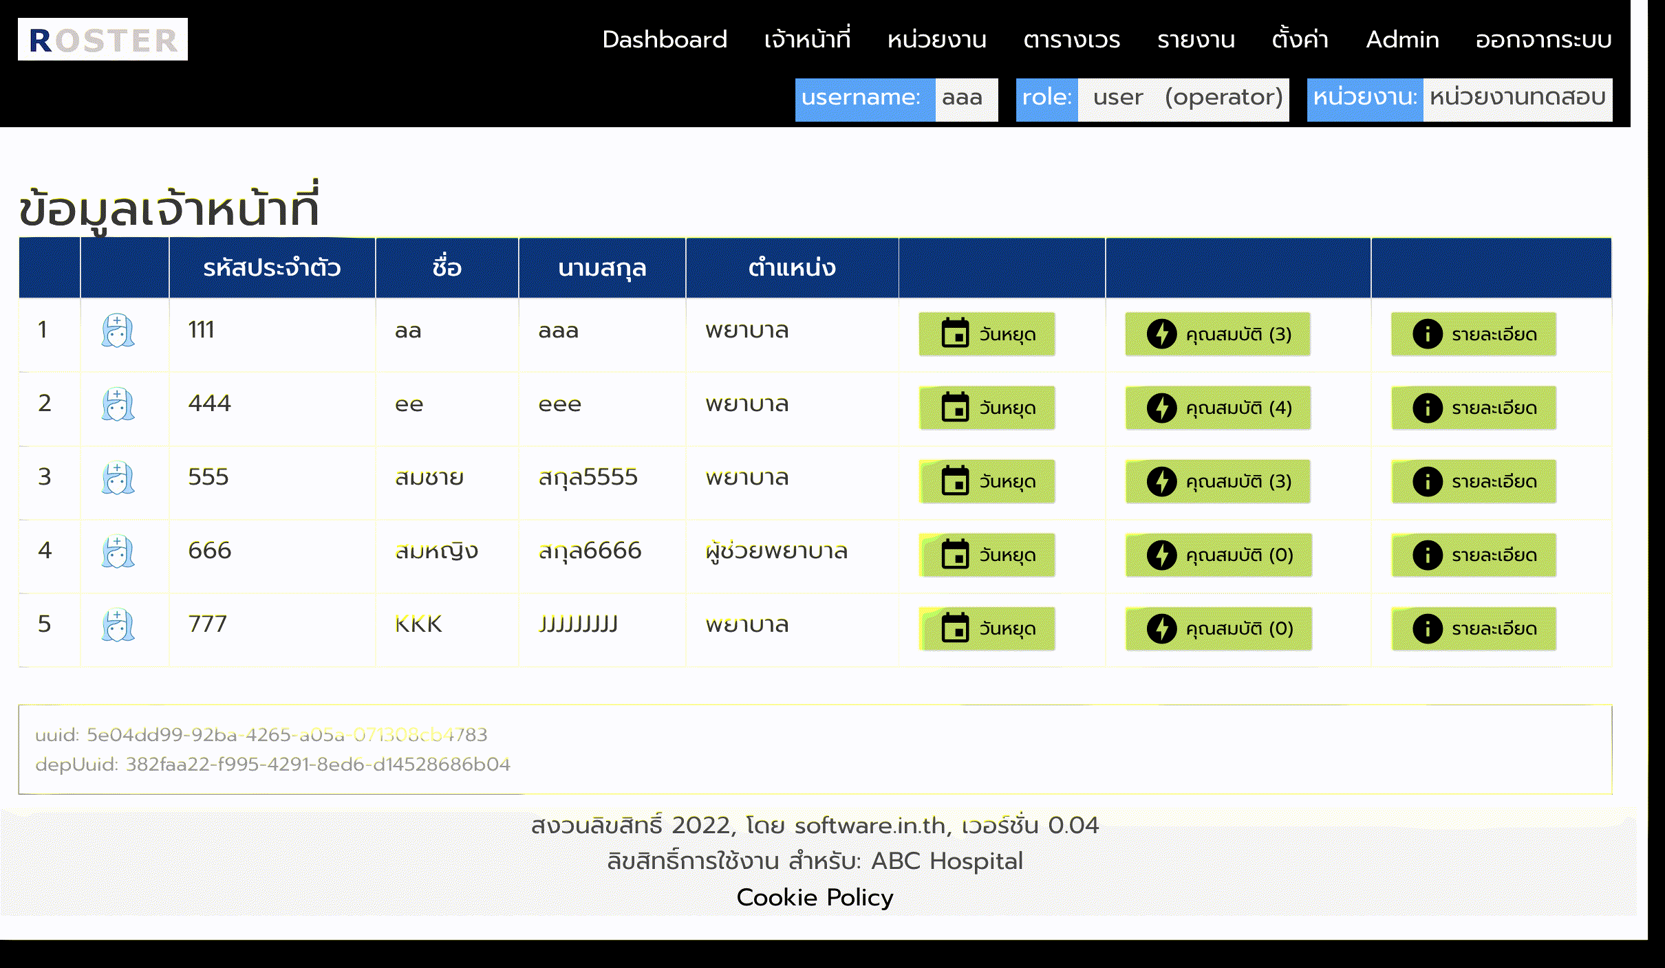Open the Dashboard menu item
The width and height of the screenshot is (1665, 968).
coord(664,40)
